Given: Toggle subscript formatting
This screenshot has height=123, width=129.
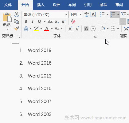Looking at the screenshot, I should 57,22.
